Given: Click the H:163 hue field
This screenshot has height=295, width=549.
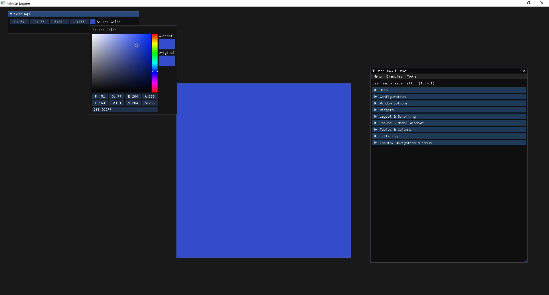Looking at the screenshot, I should point(100,103).
